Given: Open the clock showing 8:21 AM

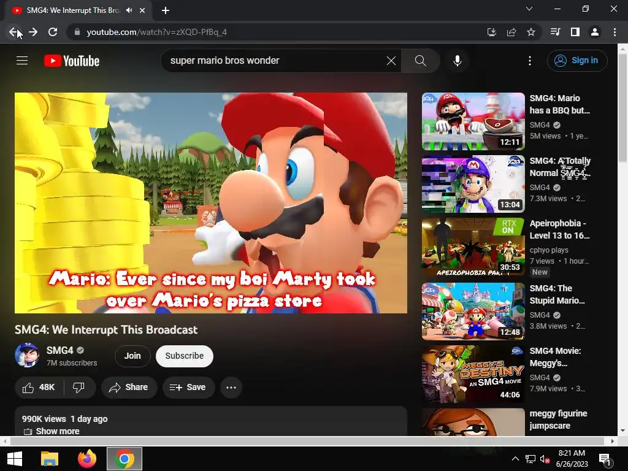Looking at the screenshot, I should point(572,459).
